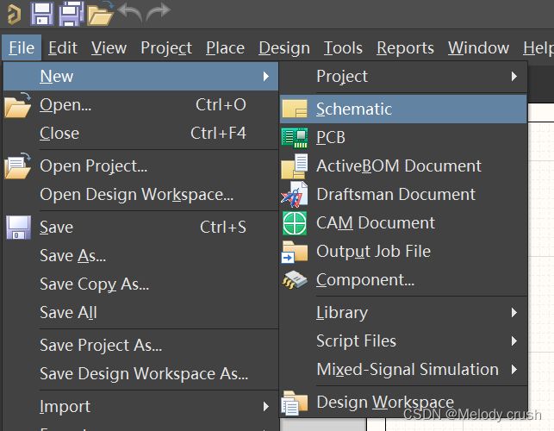Expand the Project submenu arrow
This screenshot has height=431, width=554.
coord(514,77)
